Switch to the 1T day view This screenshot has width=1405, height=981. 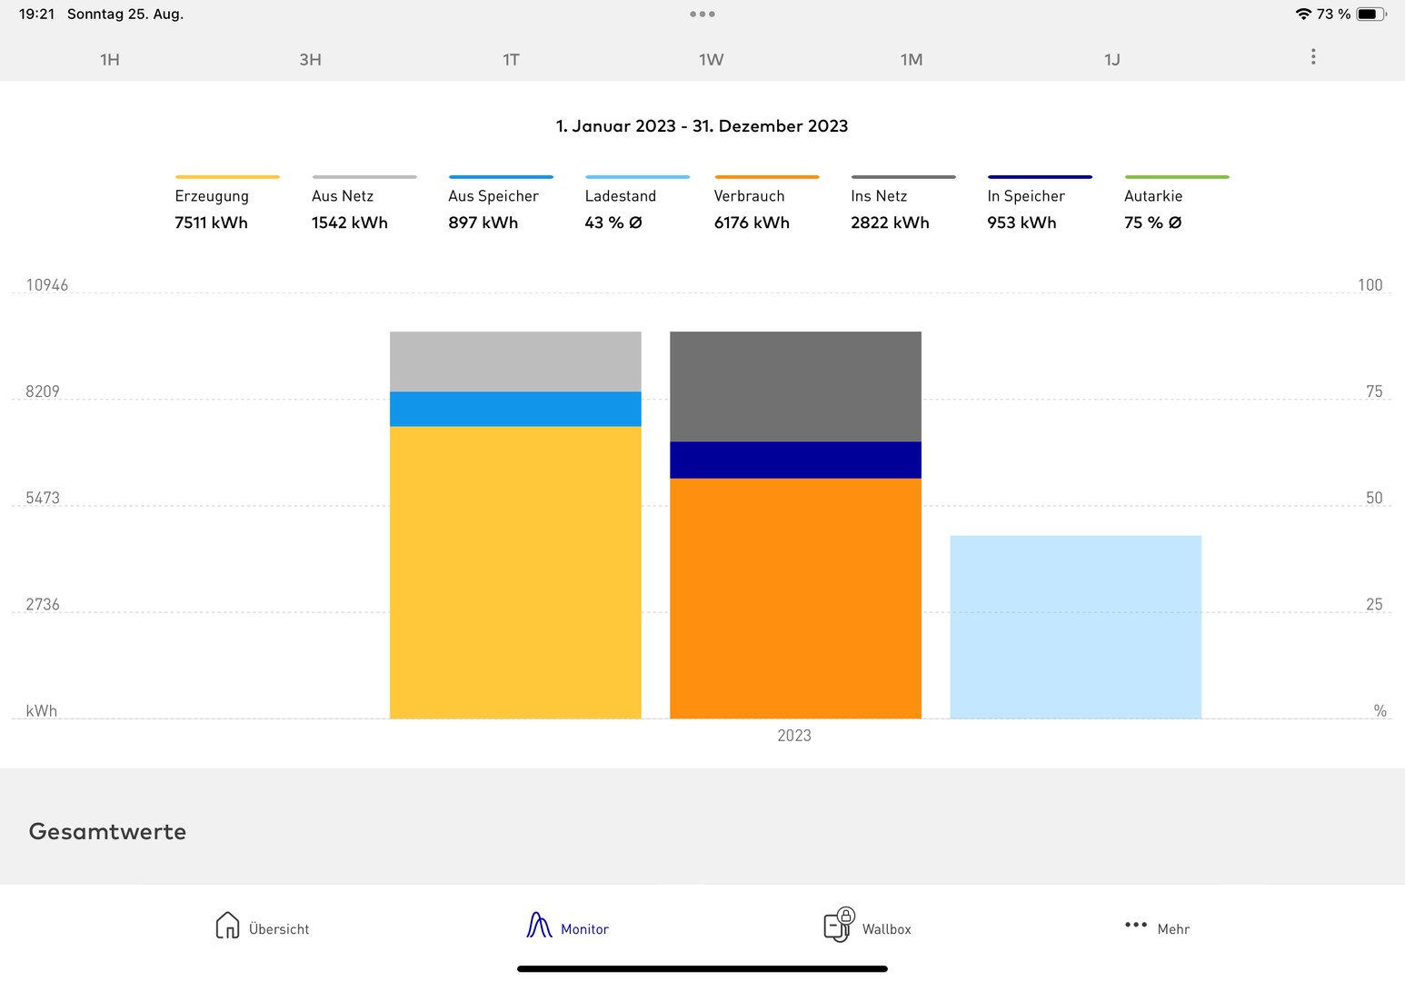(x=511, y=60)
